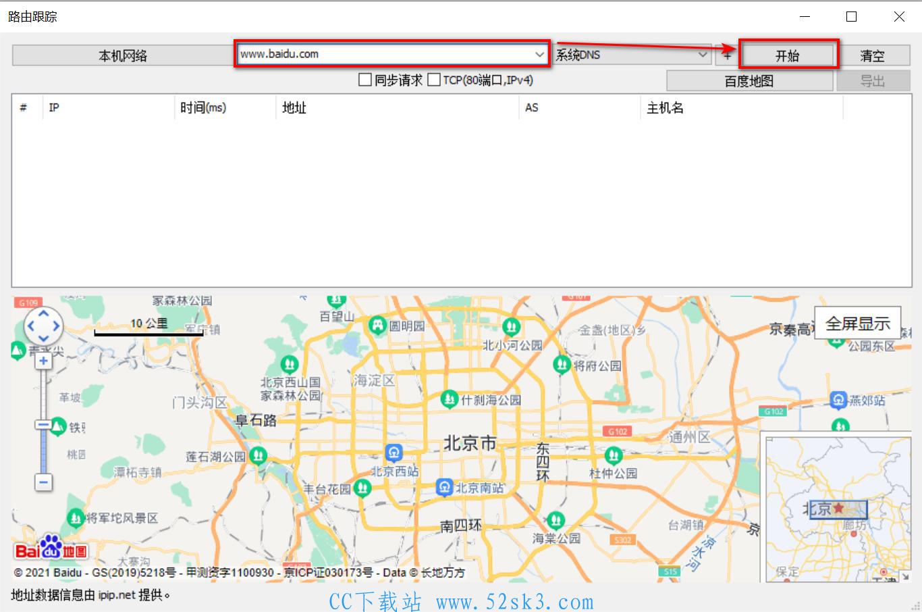Click the 海淀区 district label
Image resolution: width=922 pixels, height=612 pixels.
[x=373, y=380]
